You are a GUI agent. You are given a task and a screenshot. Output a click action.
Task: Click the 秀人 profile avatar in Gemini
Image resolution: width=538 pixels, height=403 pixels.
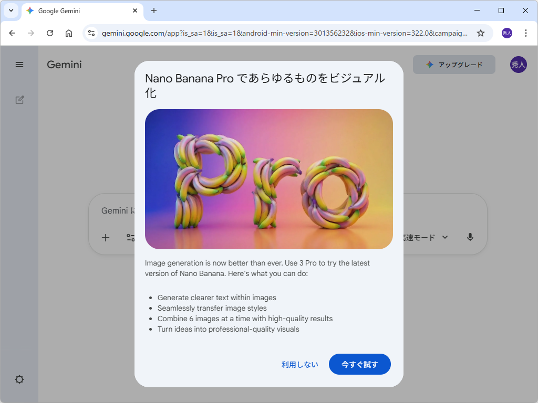[x=518, y=64]
